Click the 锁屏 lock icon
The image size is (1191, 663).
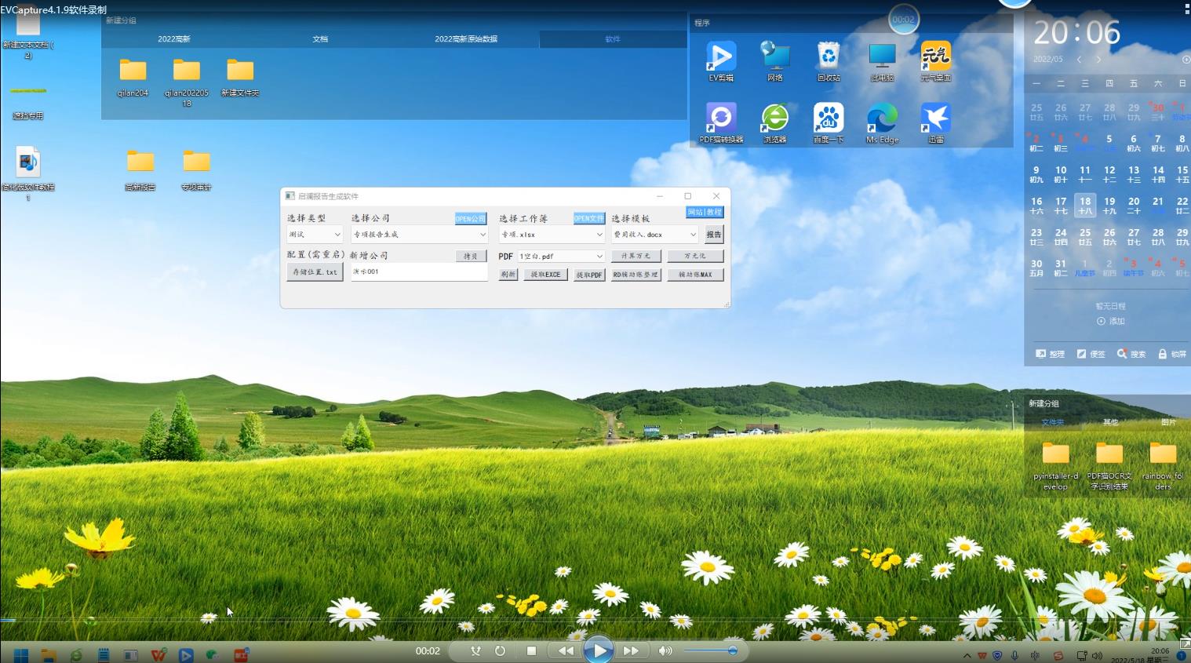coord(1163,354)
